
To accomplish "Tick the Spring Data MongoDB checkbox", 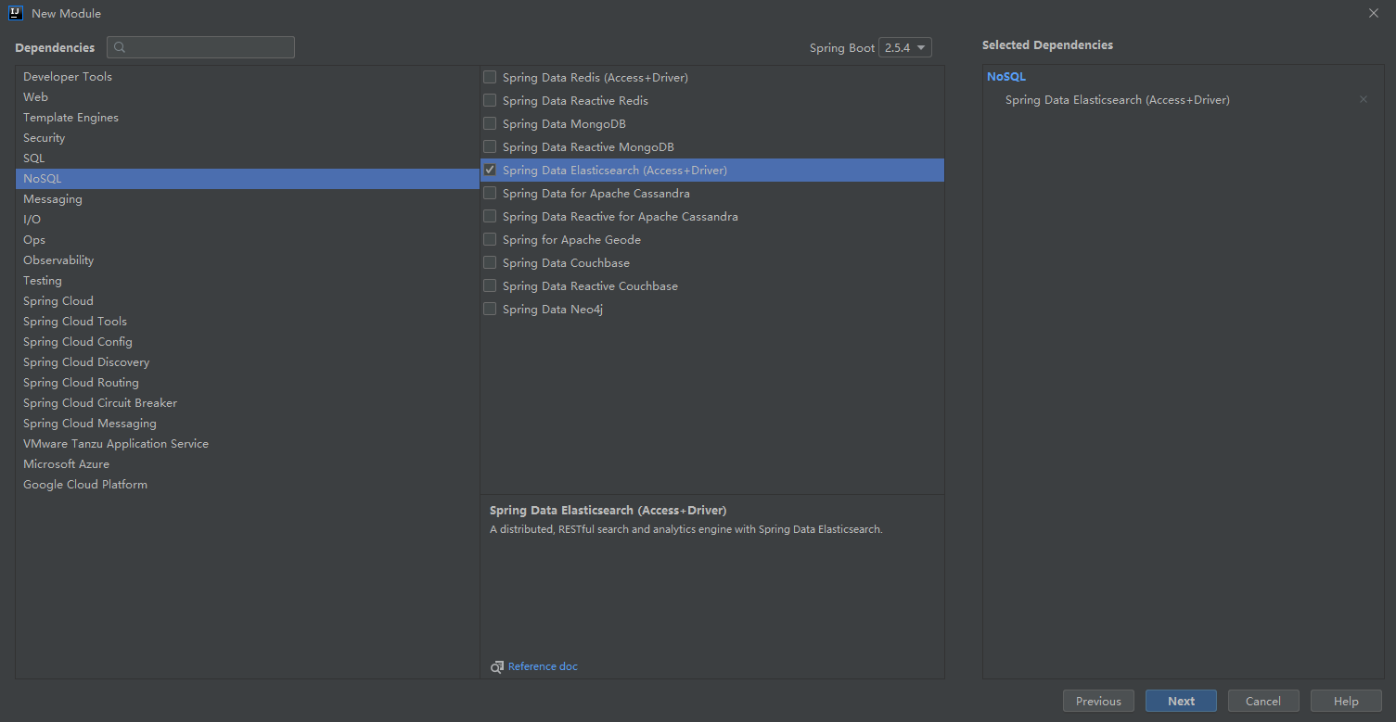I will (x=490, y=123).
